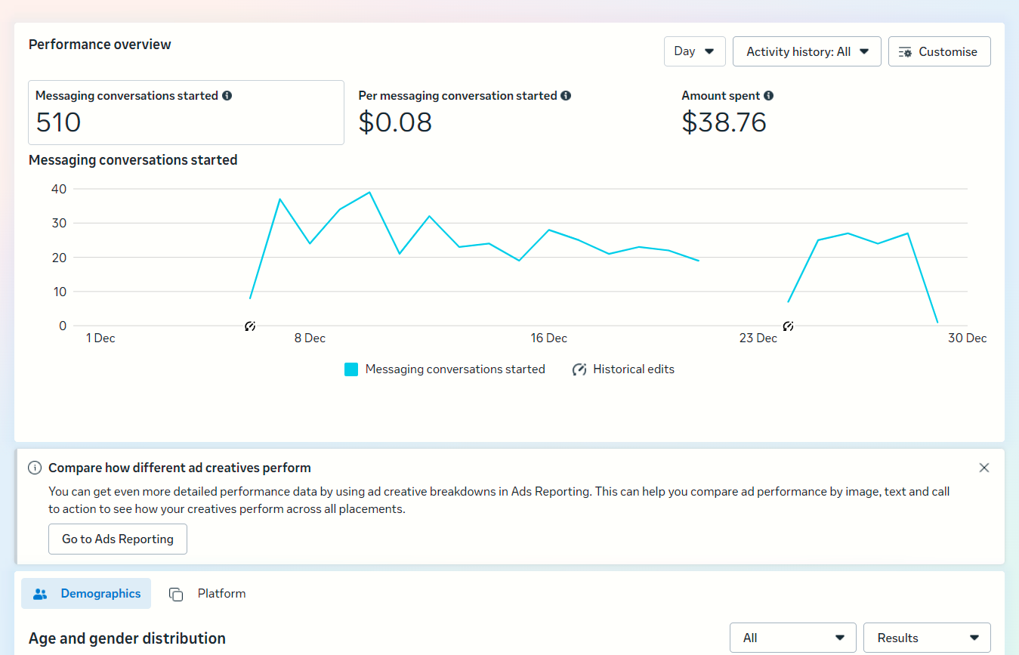Image resolution: width=1019 pixels, height=655 pixels.
Task: Click historical edit marker near 23 Dec
Action: point(788,326)
